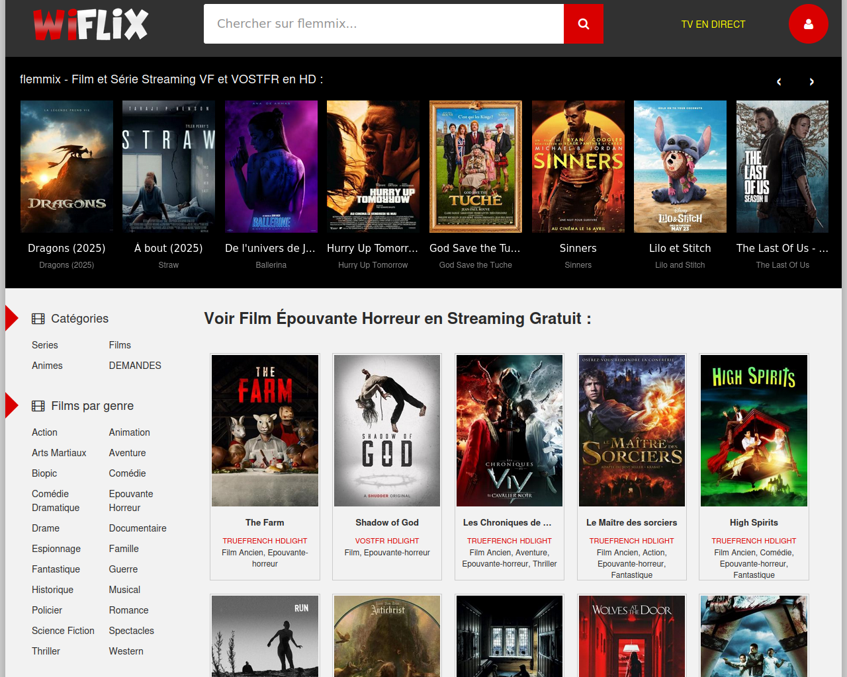Click the Catégories film-strip icon
The width and height of the screenshot is (847, 677).
pyautogui.click(x=38, y=319)
